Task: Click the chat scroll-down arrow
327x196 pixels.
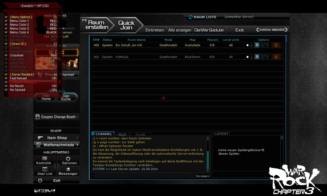Action: coord(208,171)
